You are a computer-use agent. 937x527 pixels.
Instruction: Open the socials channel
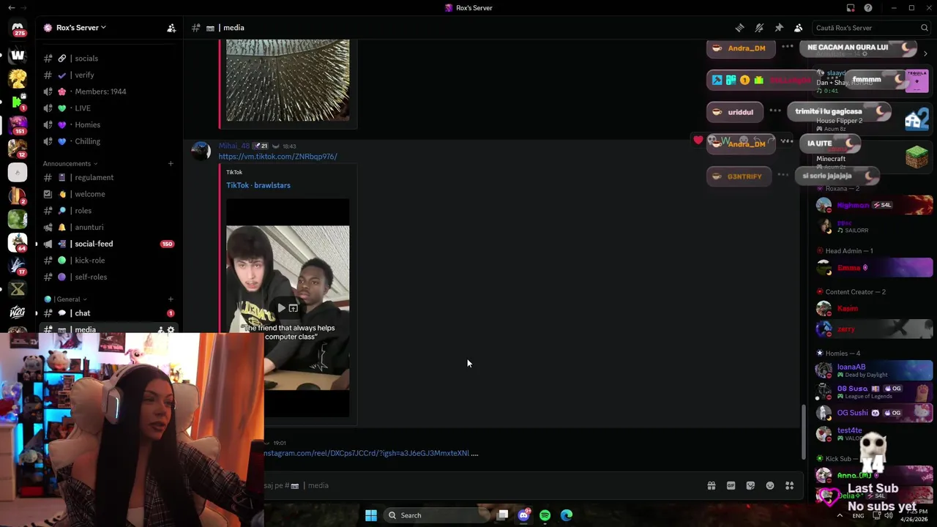(108, 58)
